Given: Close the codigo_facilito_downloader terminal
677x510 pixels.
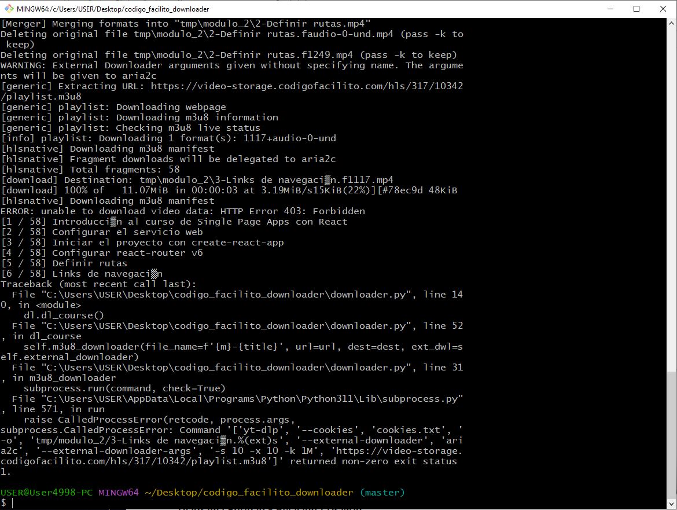Looking at the screenshot, I should pyautogui.click(x=663, y=9).
